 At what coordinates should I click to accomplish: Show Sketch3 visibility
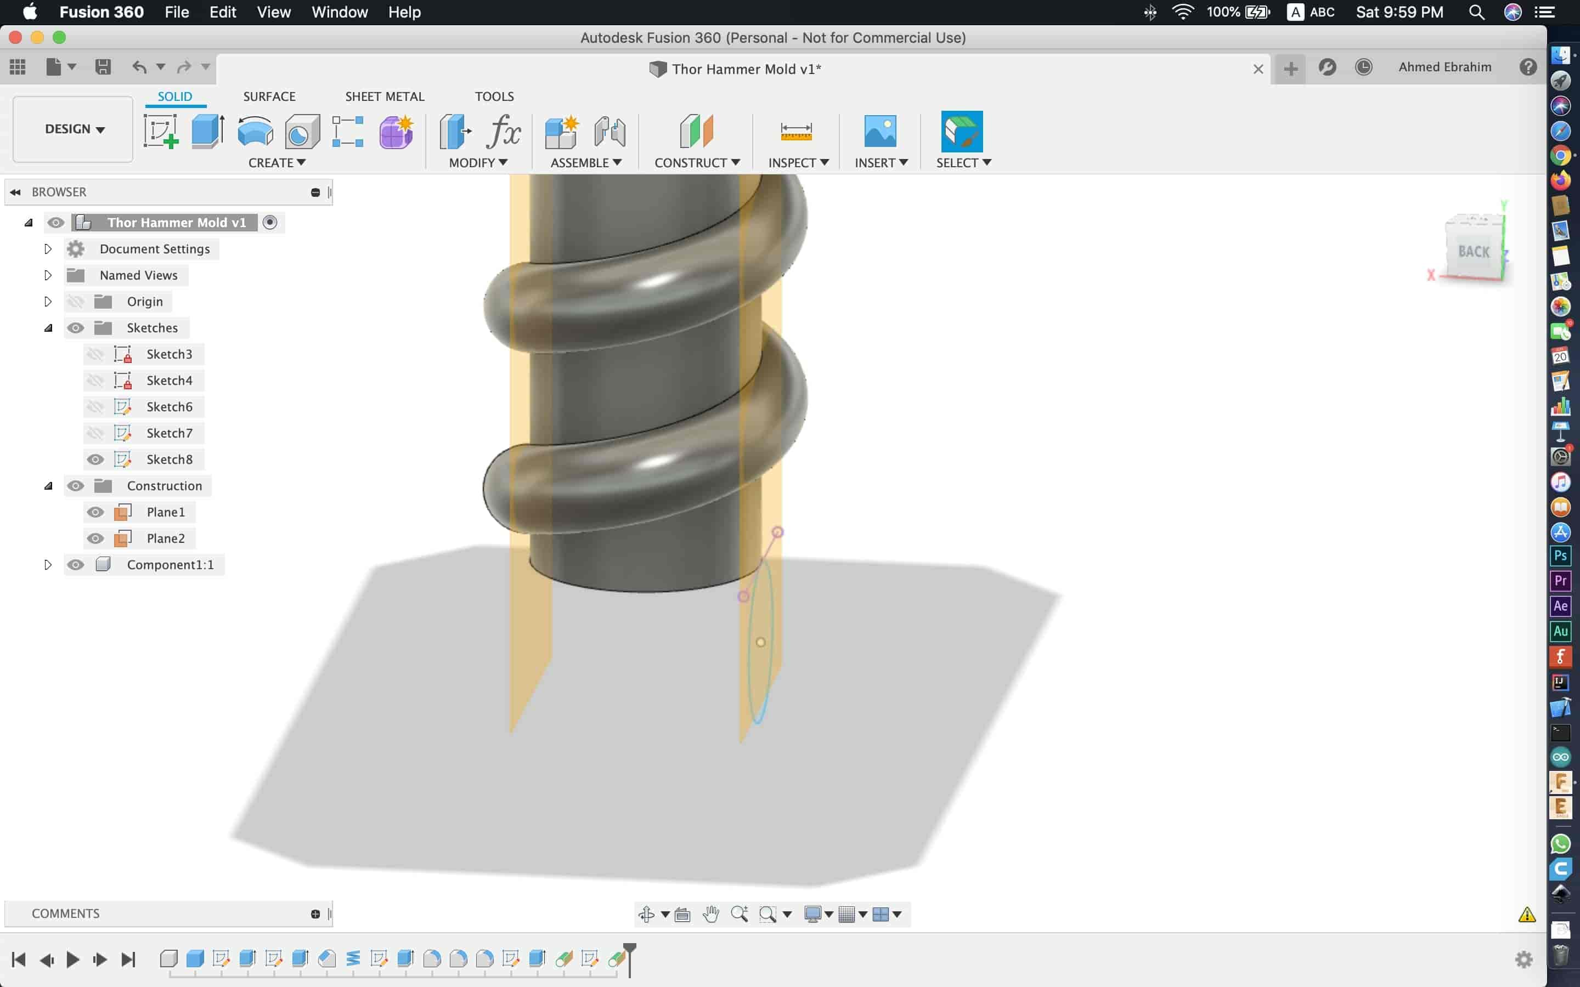pyautogui.click(x=95, y=354)
